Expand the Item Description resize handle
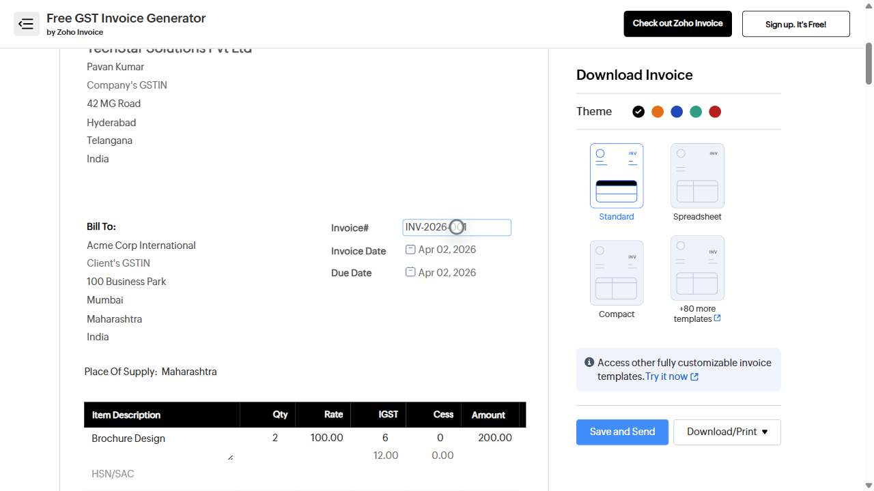This screenshot has width=874, height=491. coord(231,456)
